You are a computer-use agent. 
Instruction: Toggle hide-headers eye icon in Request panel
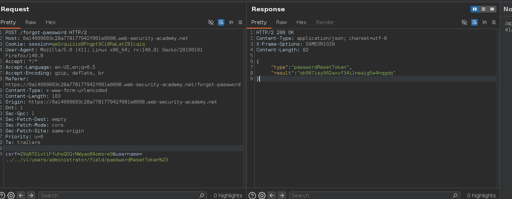click(211, 22)
